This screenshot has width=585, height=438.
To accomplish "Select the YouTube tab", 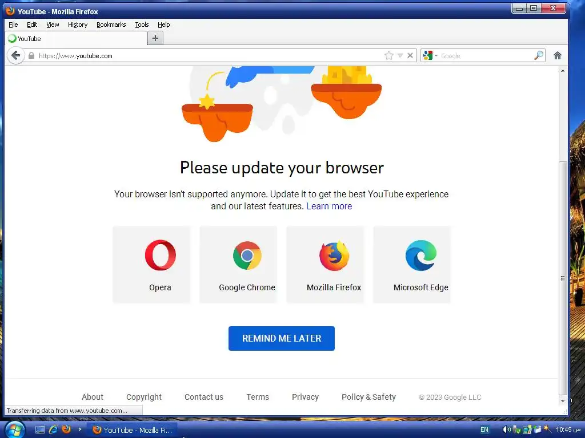I will point(76,38).
